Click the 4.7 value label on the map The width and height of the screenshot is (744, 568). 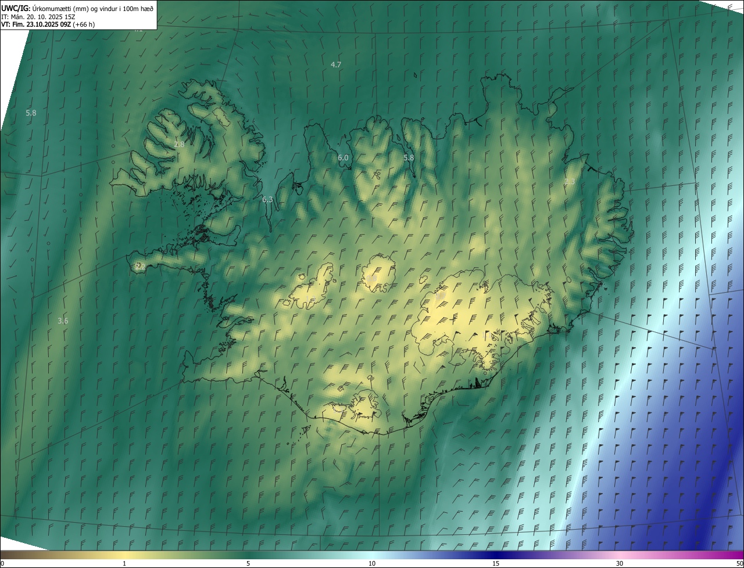[x=336, y=64]
